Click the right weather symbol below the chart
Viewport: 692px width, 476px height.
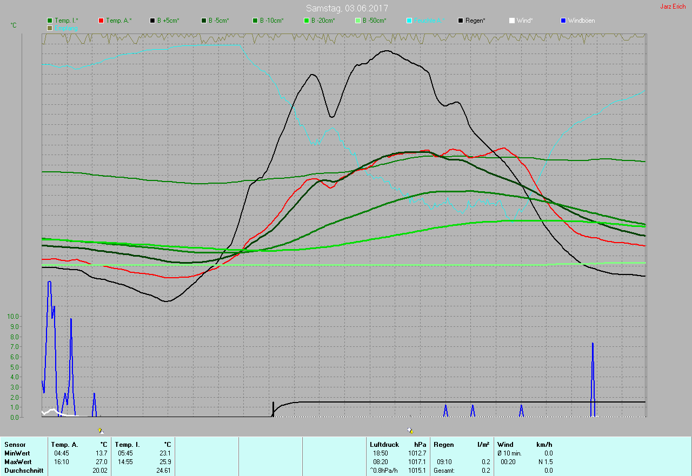click(410, 431)
